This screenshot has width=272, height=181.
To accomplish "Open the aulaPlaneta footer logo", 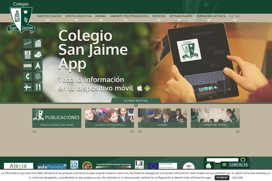I will (52, 167).
